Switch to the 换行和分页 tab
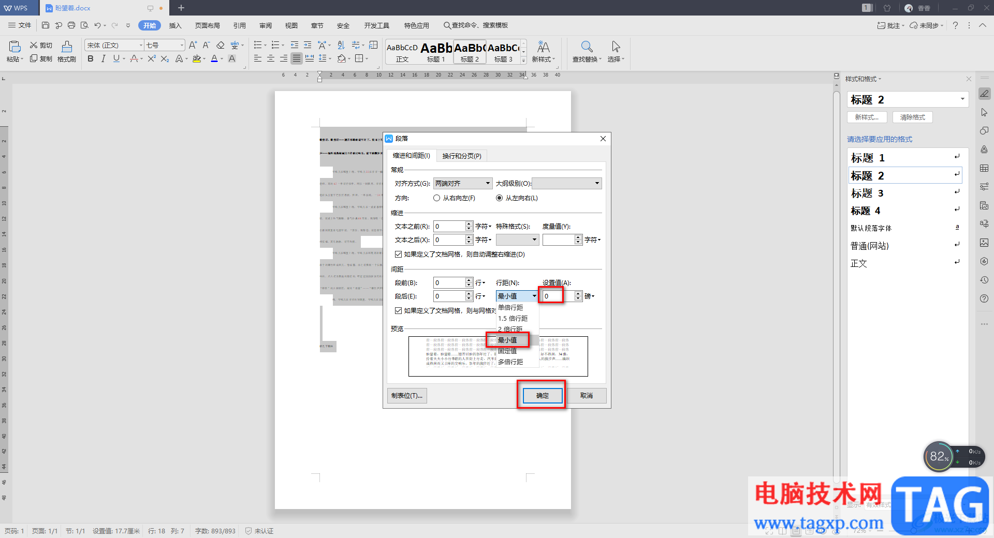Image resolution: width=994 pixels, height=538 pixels. (x=461, y=156)
